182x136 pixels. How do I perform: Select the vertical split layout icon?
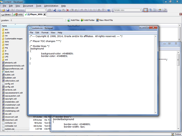point(154,10)
